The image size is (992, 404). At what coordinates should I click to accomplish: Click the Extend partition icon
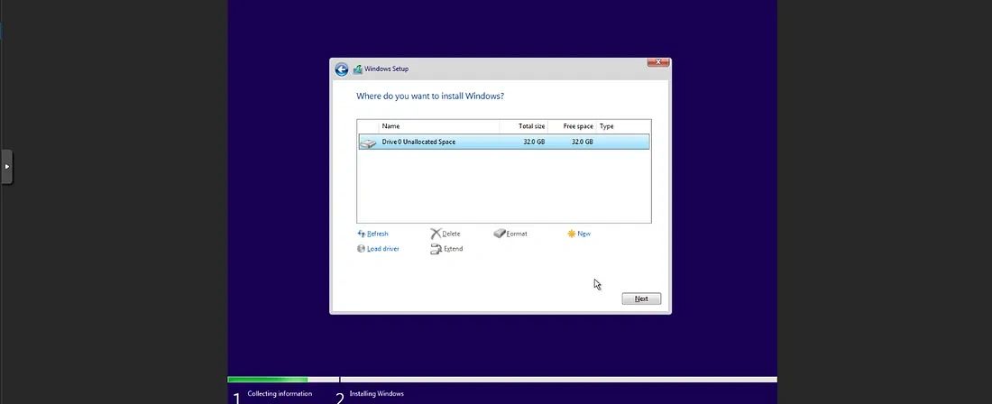coord(436,249)
